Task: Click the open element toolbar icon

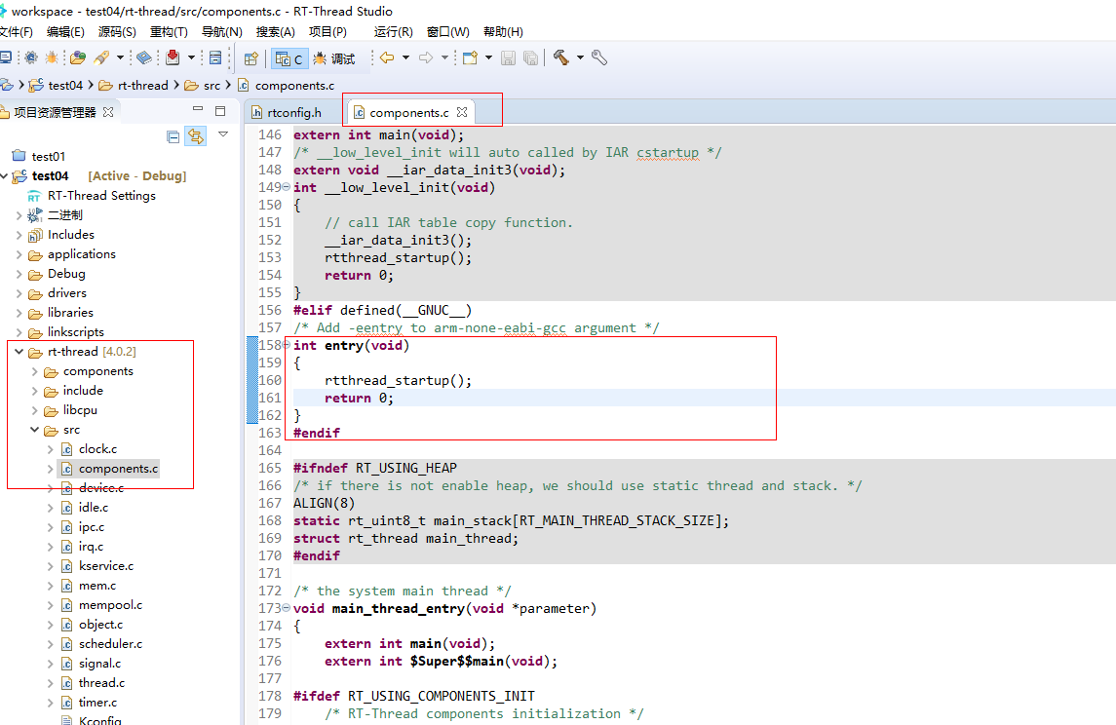Action: 78,57
